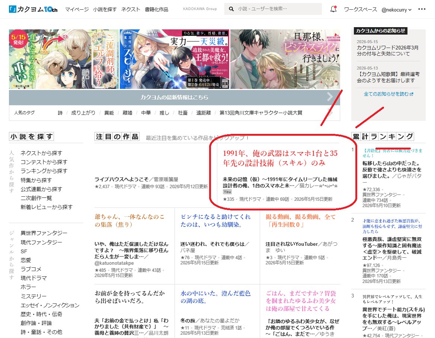The image size is (435, 338).
Task: Click the search magnifier icon
Action: [231, 9]
